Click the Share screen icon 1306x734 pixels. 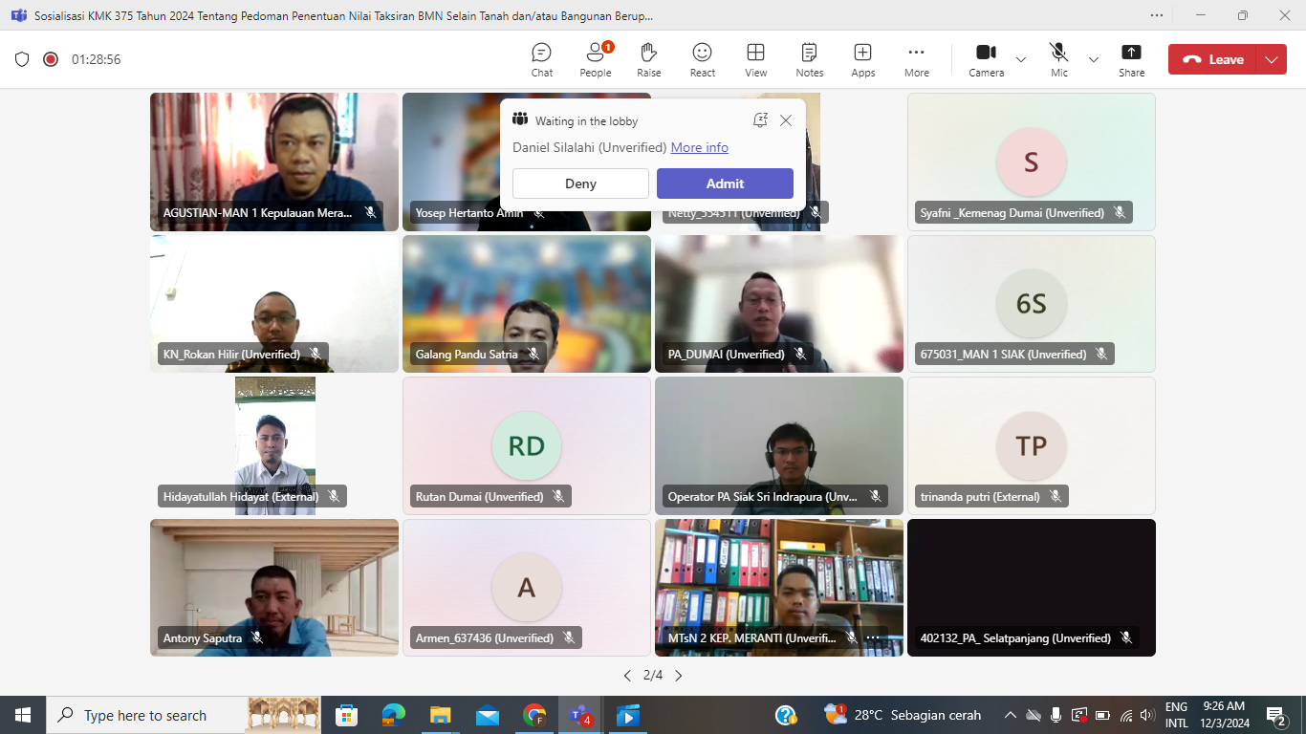(1131, 59)
